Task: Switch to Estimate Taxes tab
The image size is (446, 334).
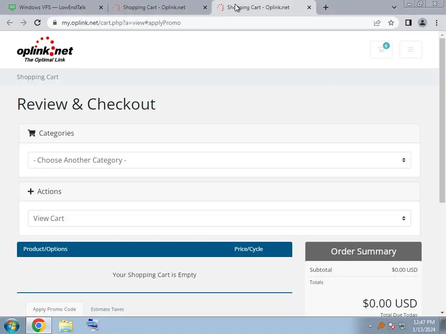Action: [107, 309]
